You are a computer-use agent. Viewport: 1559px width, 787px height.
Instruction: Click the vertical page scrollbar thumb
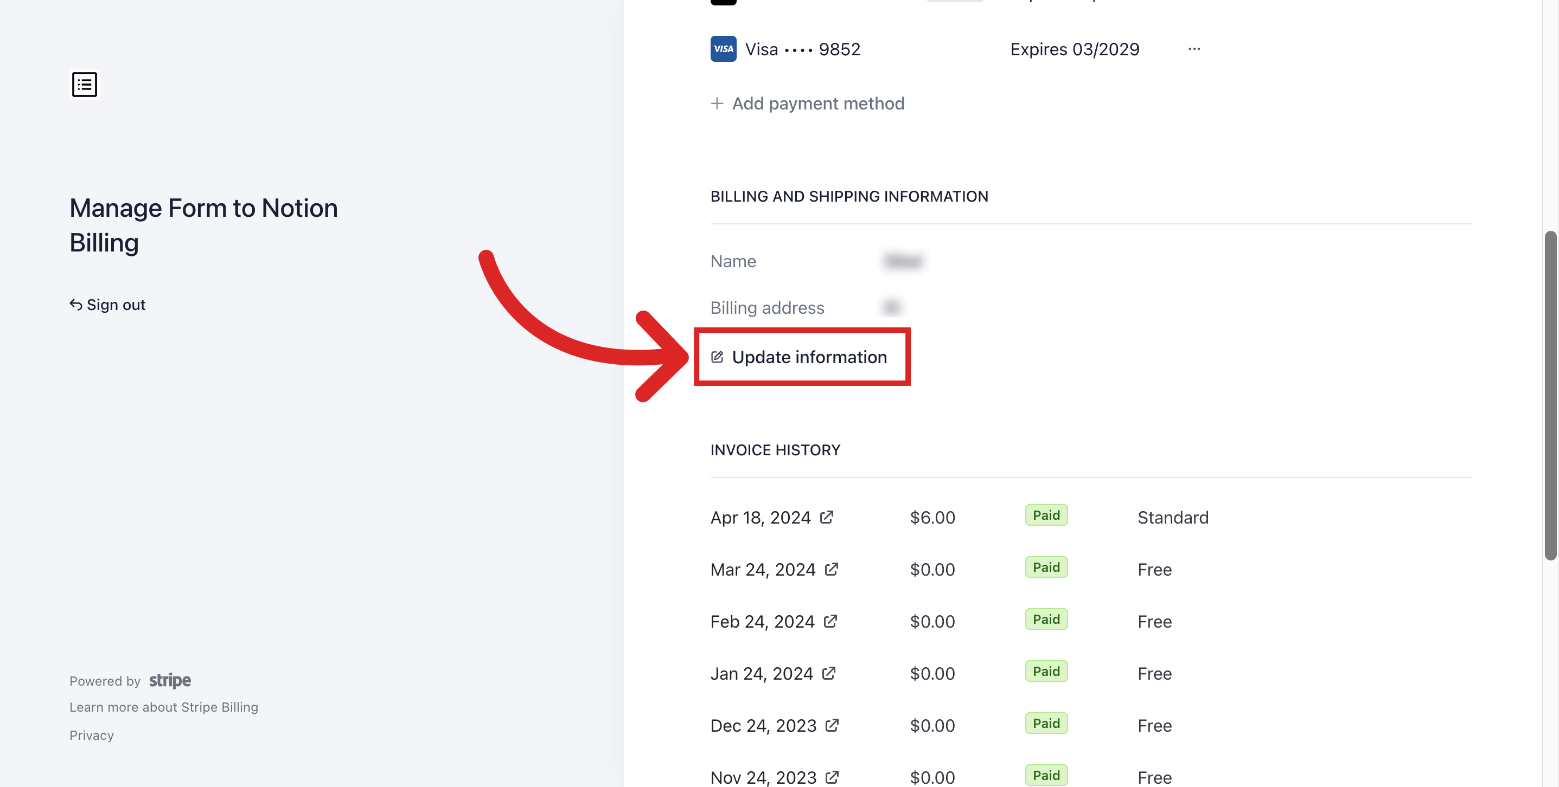1550,396
